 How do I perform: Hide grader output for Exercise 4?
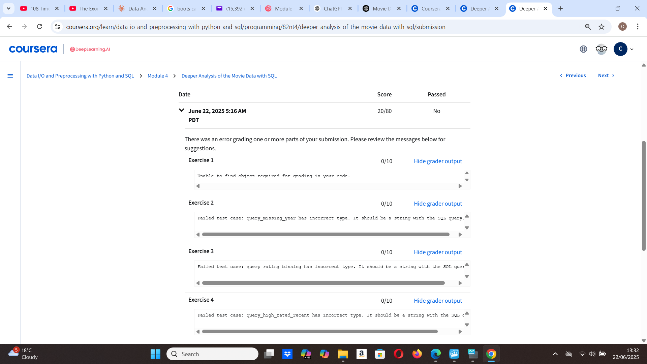tap(438, 301)
